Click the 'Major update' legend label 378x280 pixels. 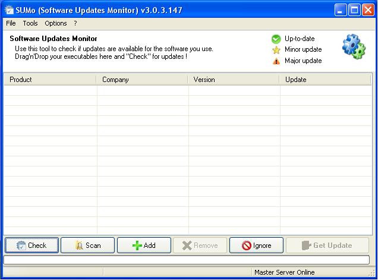coord(303,61)
